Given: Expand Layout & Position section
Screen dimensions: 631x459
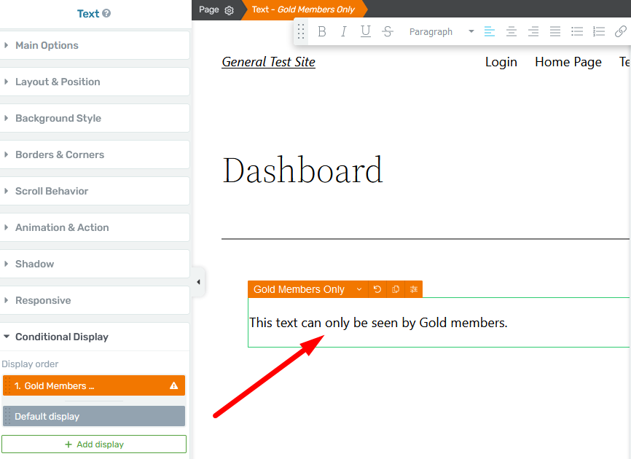Looking at the screenshot, I should pyautogui.click(x=95, y=82).
